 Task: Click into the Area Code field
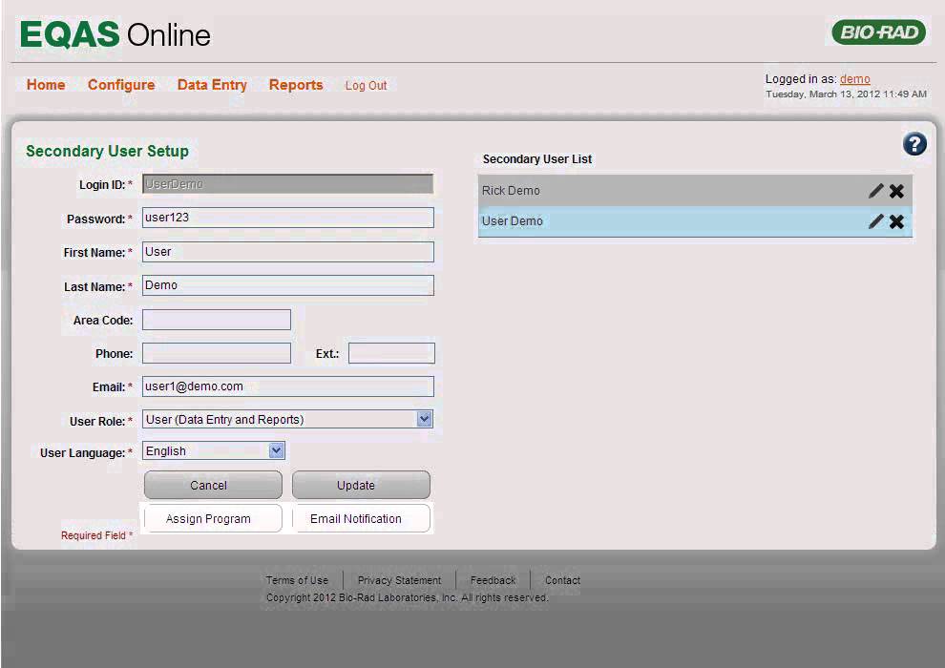pyautogui.click(x=217, y=320)
